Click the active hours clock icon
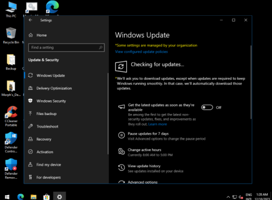This screenshot has width=272, height=200. pyautogui.click(x=121, y=151)
